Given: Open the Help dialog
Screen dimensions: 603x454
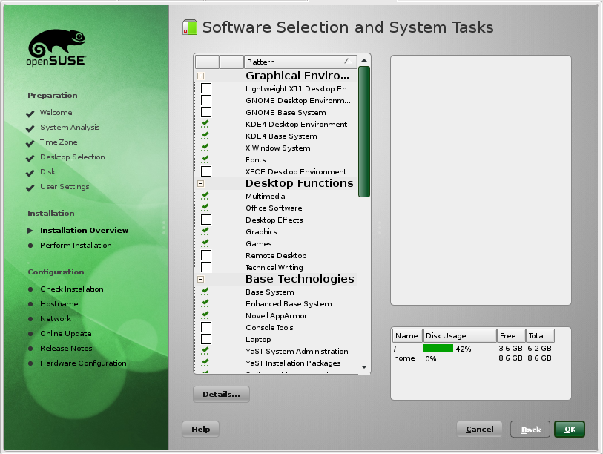Looking at the screenshot, I should tap(201, 429).
